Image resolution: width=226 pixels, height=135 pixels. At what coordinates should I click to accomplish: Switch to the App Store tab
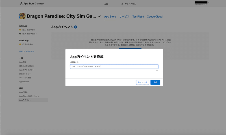tap(110, 17)
